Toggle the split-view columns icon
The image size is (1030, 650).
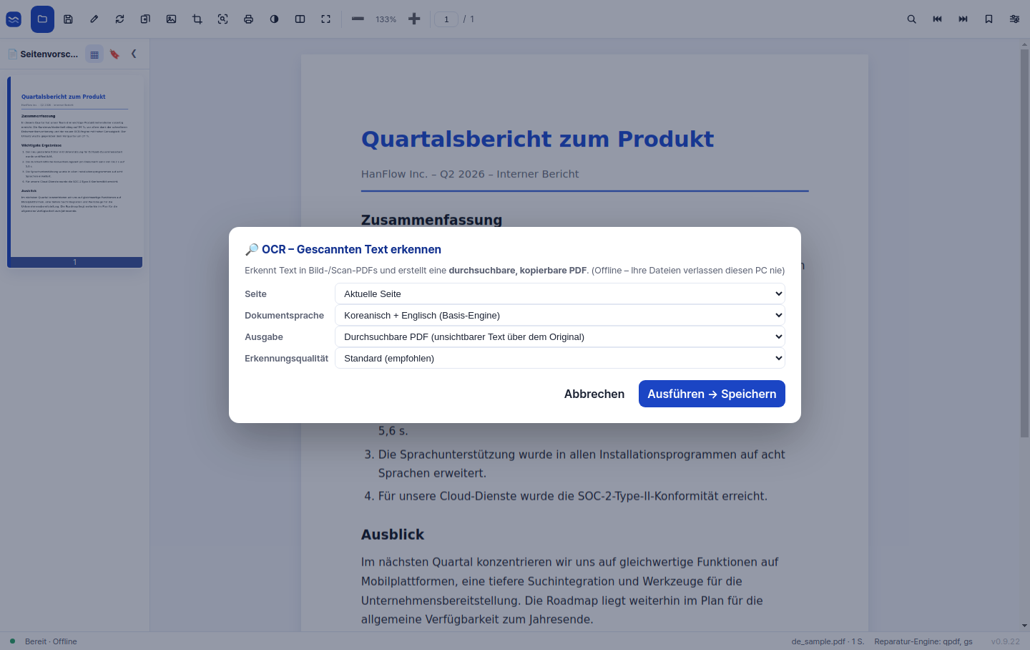click(300, 19)
